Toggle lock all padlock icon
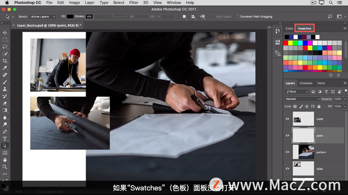 coord(319,106)
